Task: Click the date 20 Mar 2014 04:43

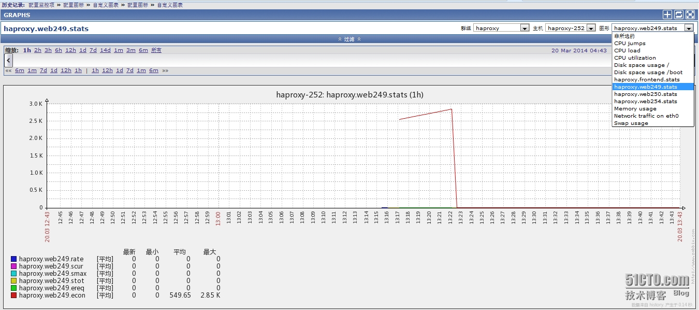Action: click(x=579, y=50)
